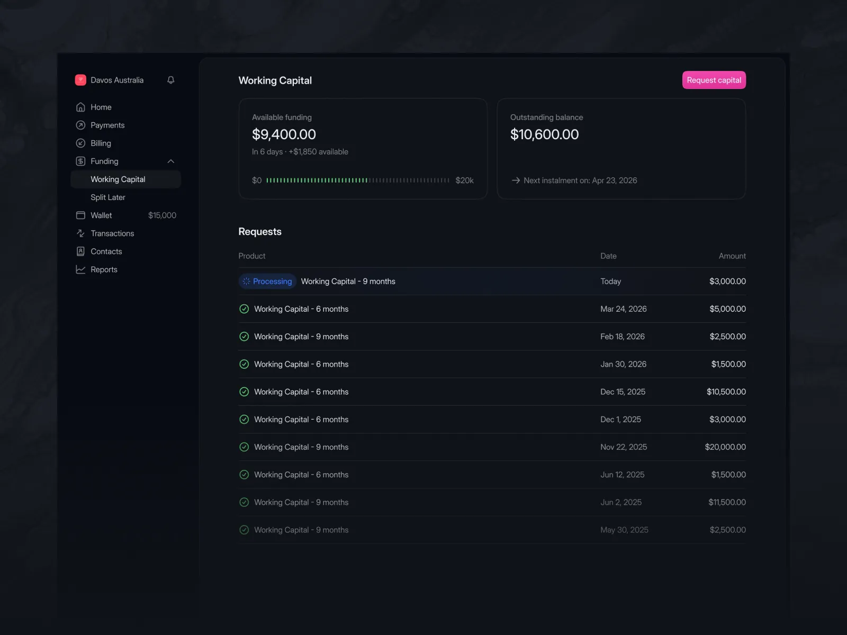
Task: Open the Mar 24, 2026 request row
Action: point(492,309)
